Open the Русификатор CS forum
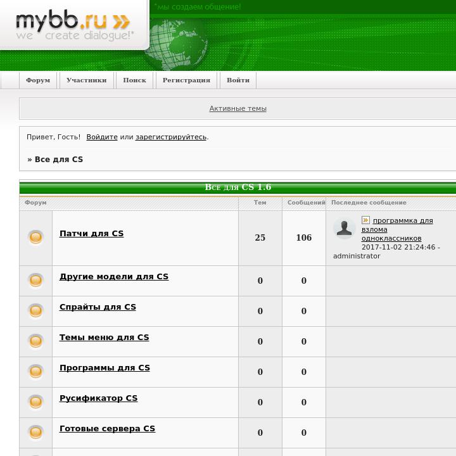The width and height of the screenshot is (456, 456). coord(99,398)
